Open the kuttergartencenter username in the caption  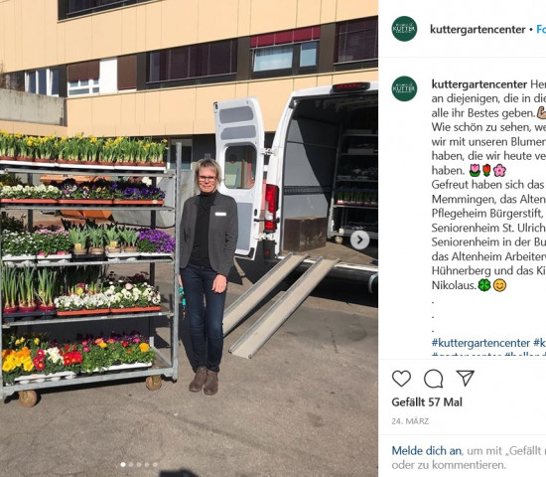[x=479, y=84]
